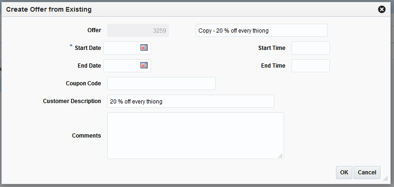The image size is (394, 187).
Task: Click into the End Time field
Action: pos(310,66)
